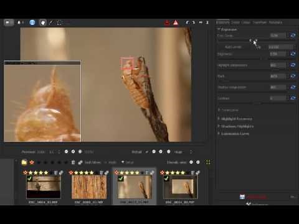Reset the Contrast value
Image resolution: width=299 pixels, height=224 pixels.
[x=293, y=98]
